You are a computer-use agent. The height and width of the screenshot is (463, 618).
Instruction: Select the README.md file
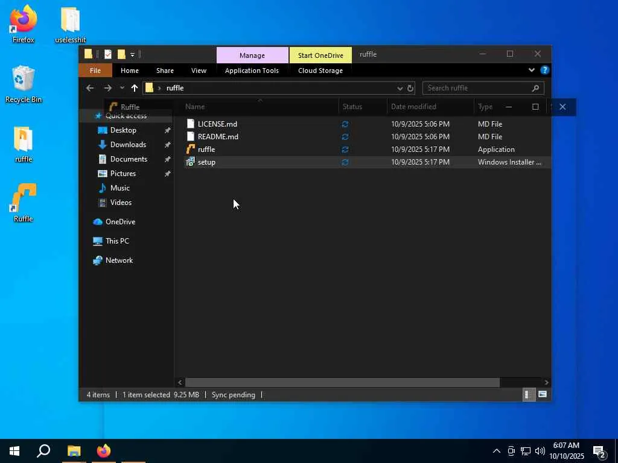(x=218, y=137)
